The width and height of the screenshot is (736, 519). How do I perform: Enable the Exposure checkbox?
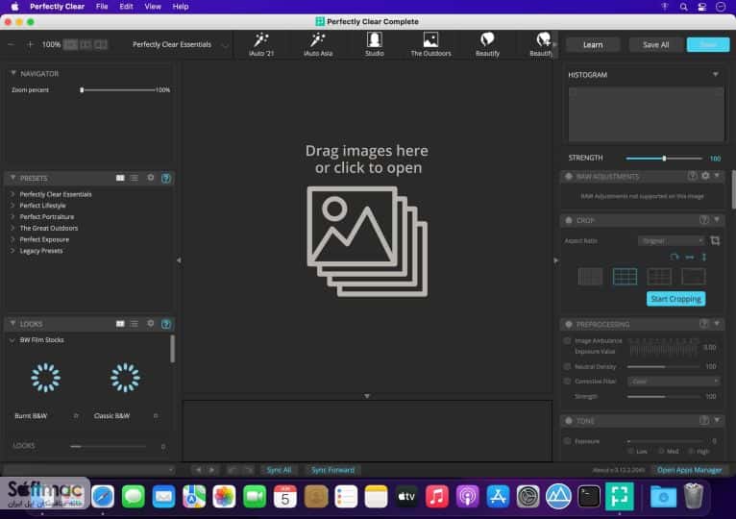(x=568, y=441)
